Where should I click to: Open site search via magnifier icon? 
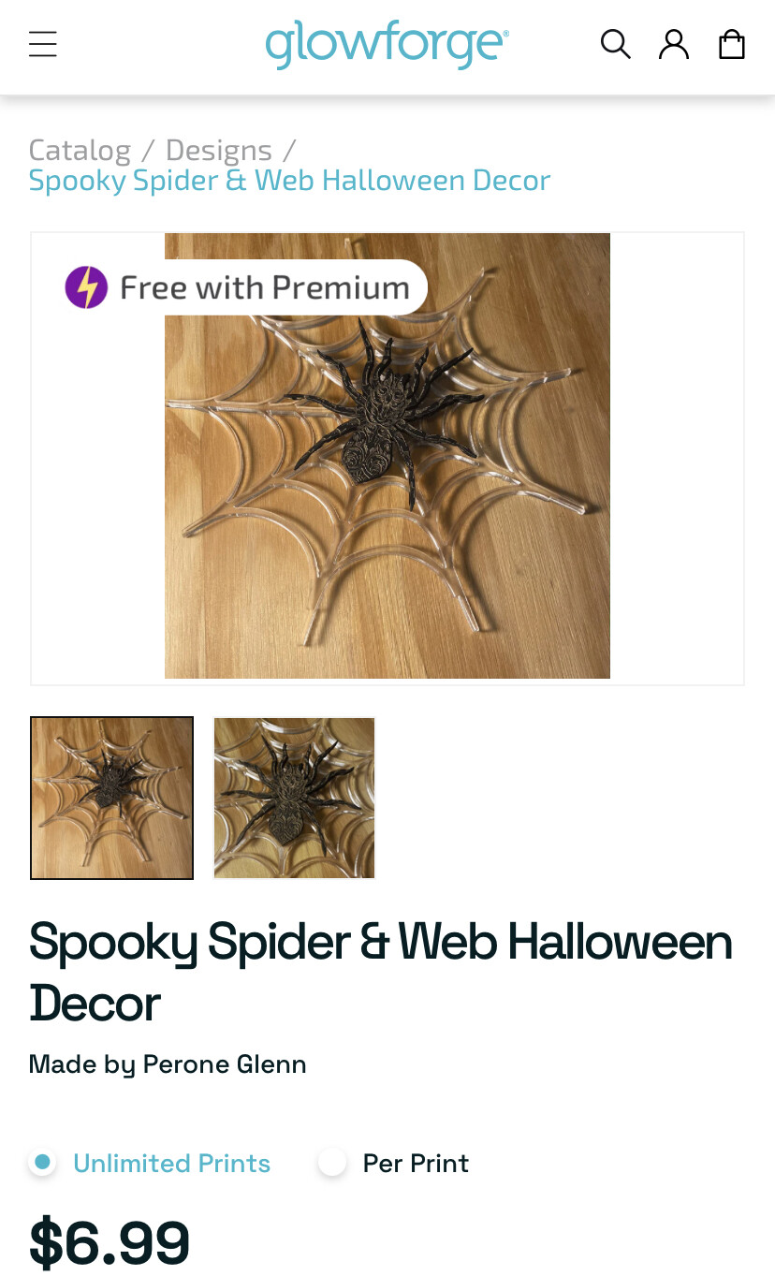coord(615,44)
